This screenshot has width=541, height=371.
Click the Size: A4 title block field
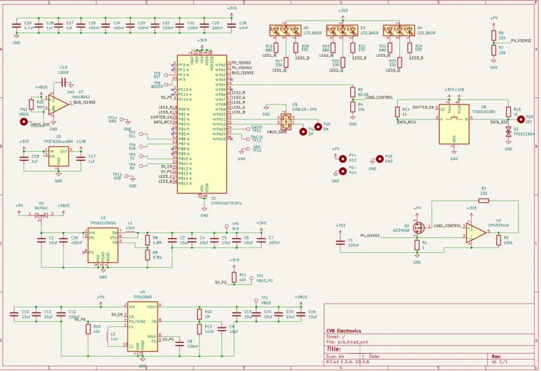pyautogui.click(x=335, y=357)
